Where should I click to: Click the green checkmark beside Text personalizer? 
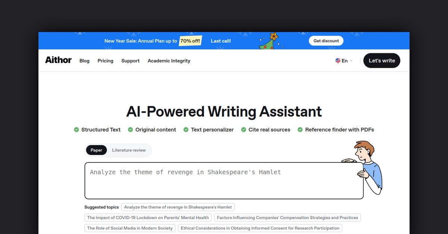(186, 130)
